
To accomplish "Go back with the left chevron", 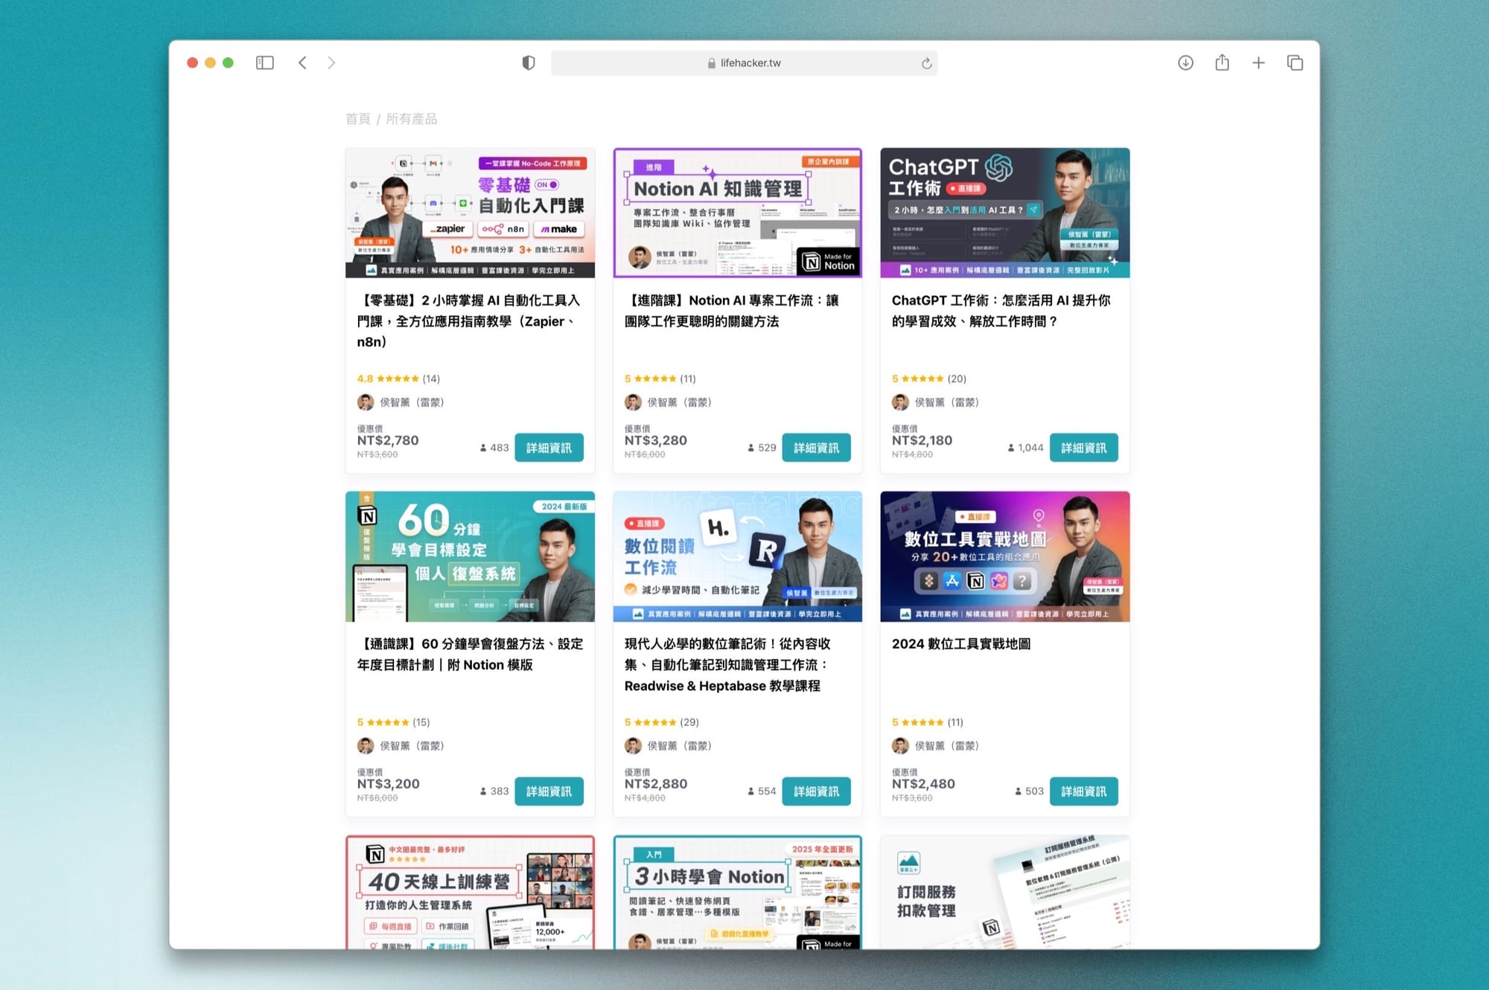I will (302, 63).
